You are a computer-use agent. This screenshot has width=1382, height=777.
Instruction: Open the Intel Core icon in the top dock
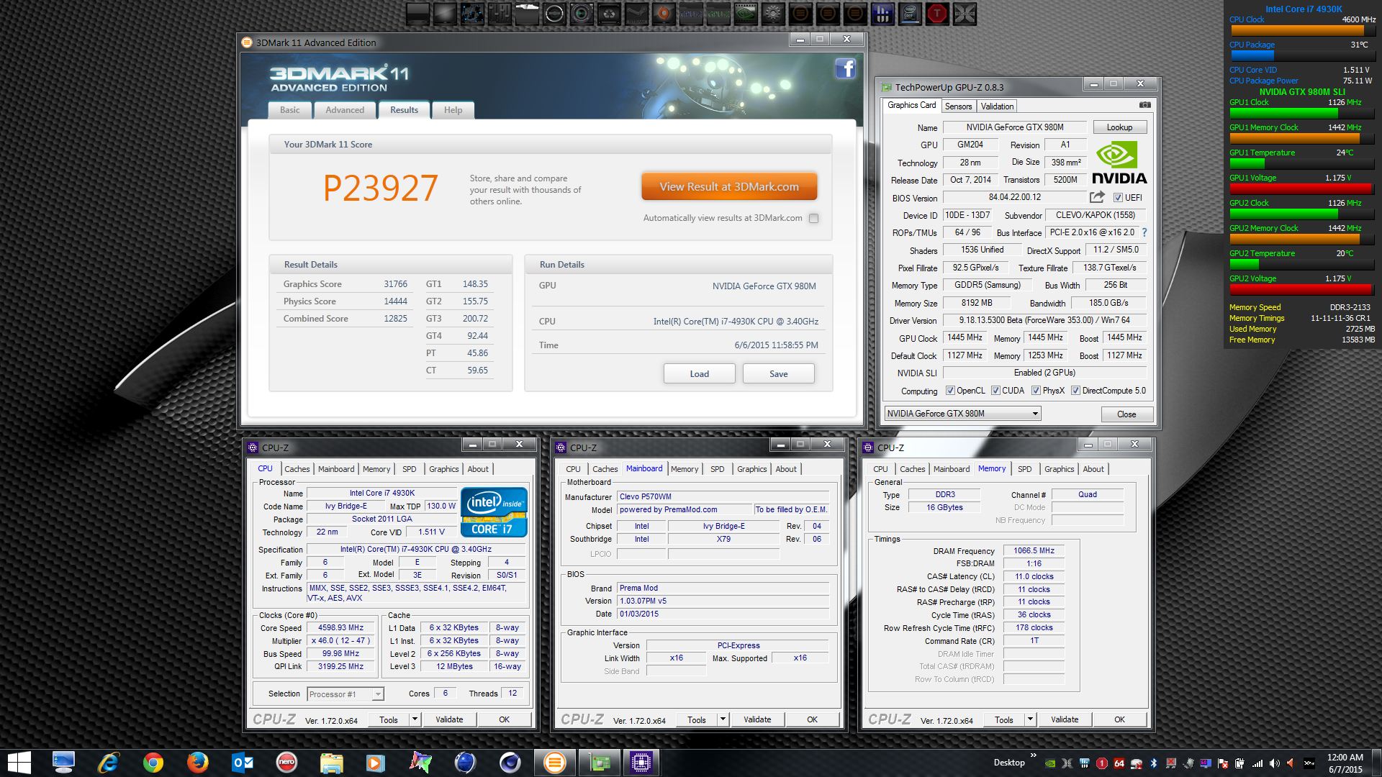910,13
